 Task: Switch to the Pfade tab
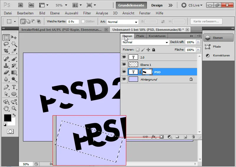[x=140, y=36]
